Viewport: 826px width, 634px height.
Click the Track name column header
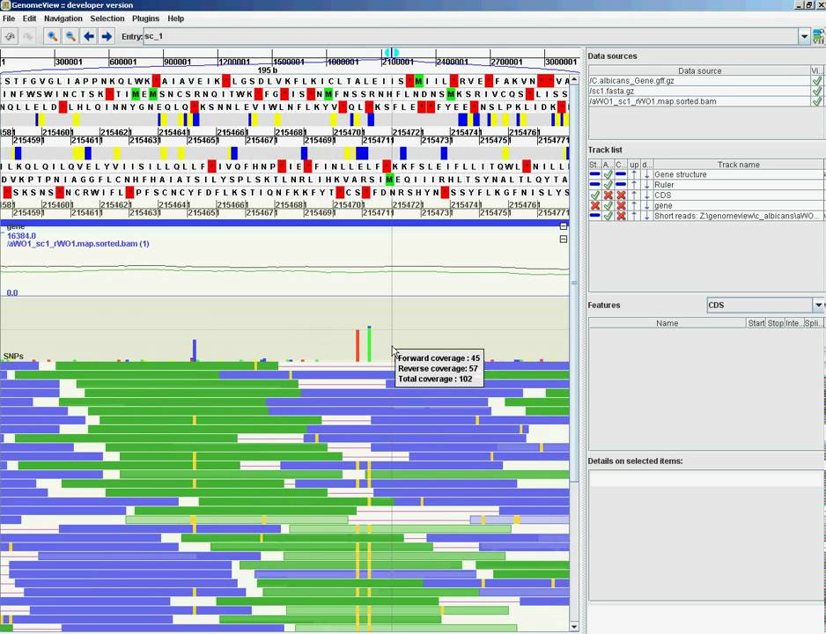[738, 165]
